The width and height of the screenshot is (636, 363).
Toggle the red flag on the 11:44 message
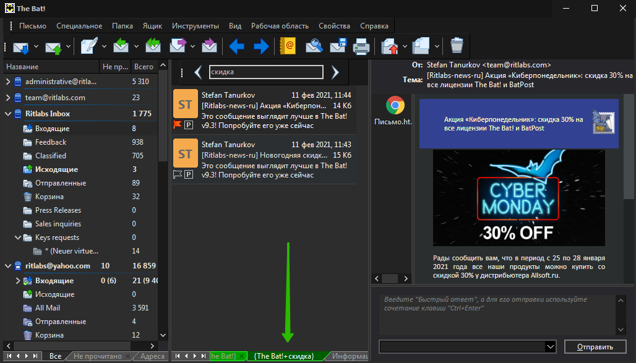[x=178, y=125]
